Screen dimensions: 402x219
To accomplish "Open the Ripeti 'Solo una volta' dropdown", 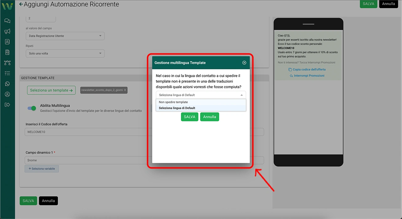I will (65, 54).
